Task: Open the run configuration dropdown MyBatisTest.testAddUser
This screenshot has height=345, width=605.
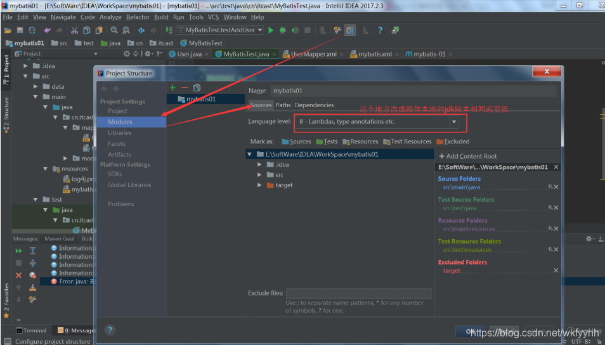Action: [x=220, y=30]
